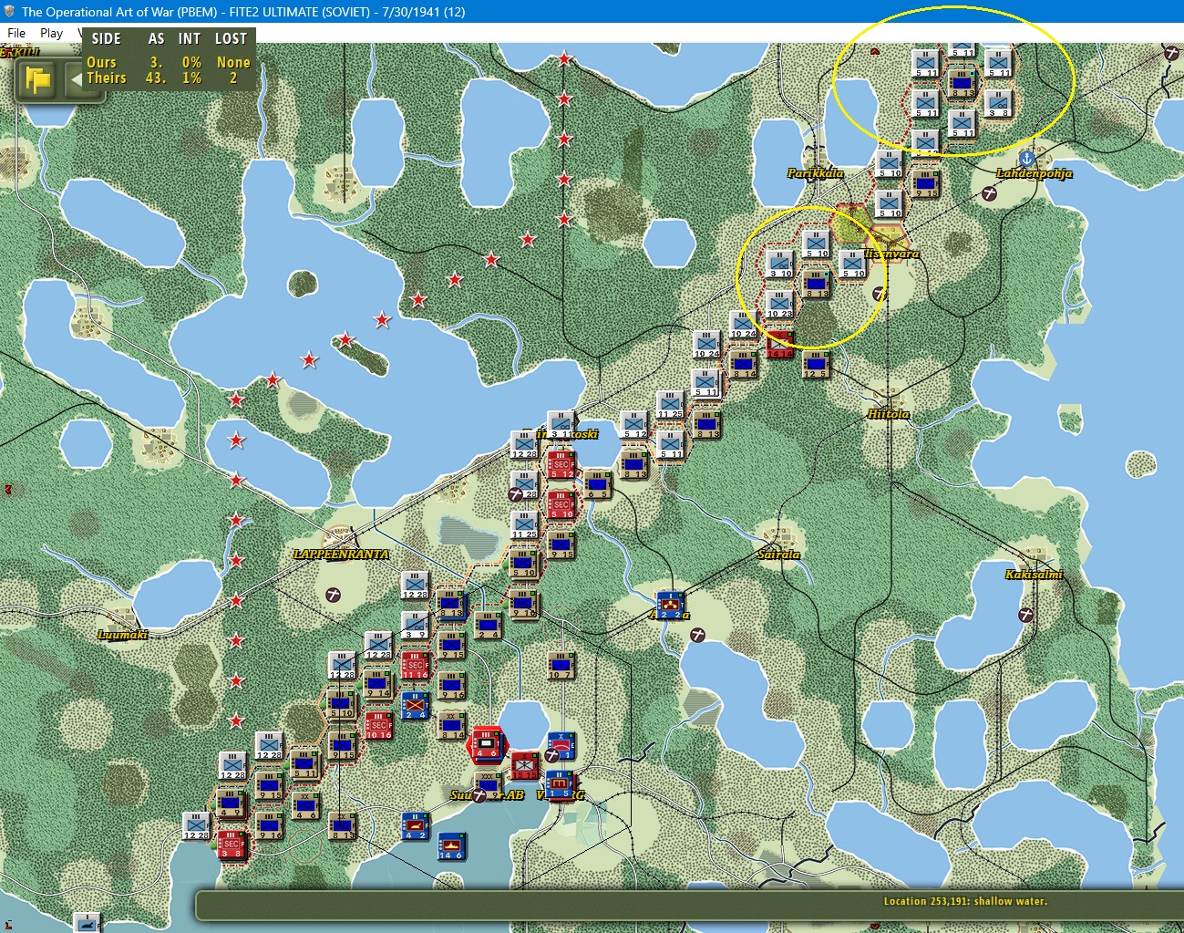Click the application icon in title bar

coord(9,12)
